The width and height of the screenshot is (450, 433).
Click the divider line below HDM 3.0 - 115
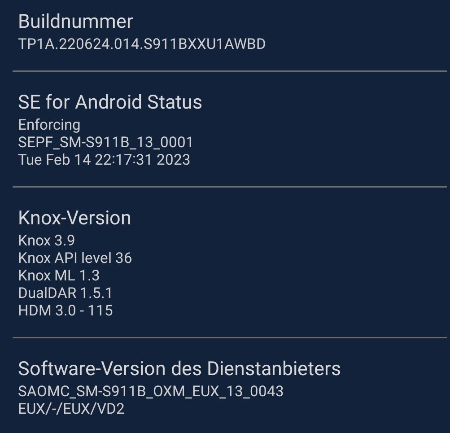(x=229, y=337)
